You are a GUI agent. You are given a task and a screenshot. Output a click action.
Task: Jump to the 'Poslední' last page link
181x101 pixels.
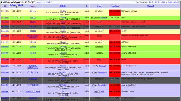[175, 2]
